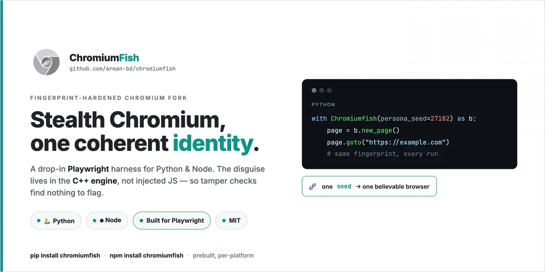This screenshot has width=545, height=272.
Task: Click the green dot in Built for Playwright badge
Action: coord(141,220)
